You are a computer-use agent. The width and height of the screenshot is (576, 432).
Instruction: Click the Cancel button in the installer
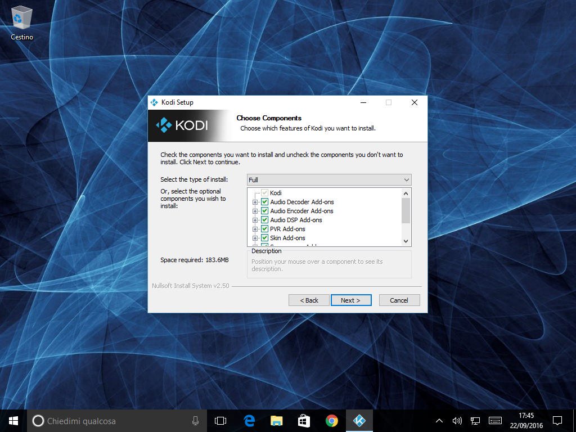399,300
